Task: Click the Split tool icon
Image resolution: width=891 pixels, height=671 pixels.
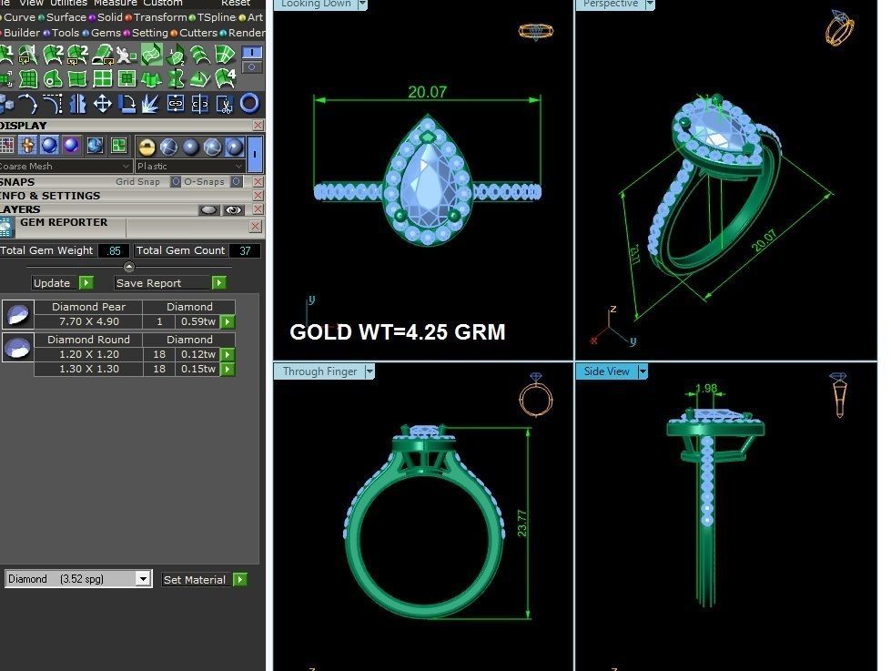Action: [x=200, y=104]
